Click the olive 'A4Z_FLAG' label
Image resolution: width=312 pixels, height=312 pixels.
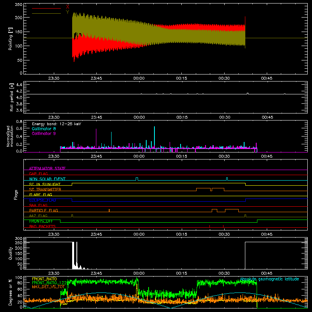click(38, 216)
